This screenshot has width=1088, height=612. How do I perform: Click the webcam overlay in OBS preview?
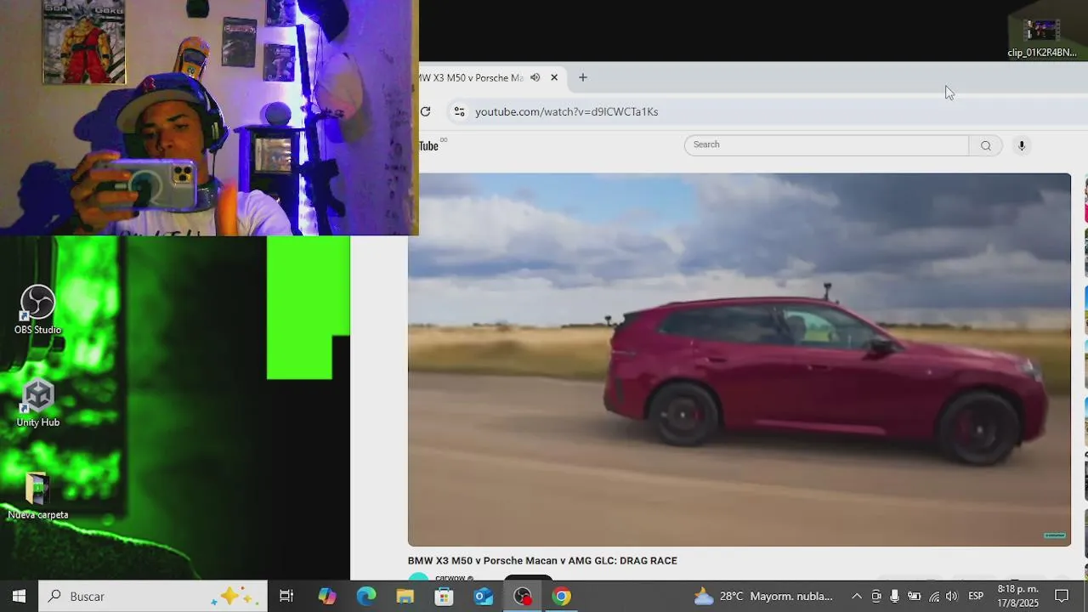pos(209,117)
